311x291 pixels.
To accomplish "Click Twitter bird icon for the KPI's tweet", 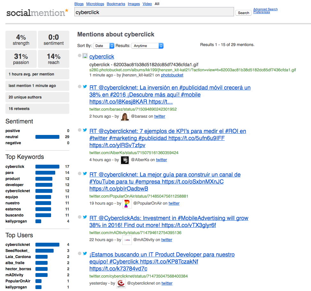I will coord(85,130).
